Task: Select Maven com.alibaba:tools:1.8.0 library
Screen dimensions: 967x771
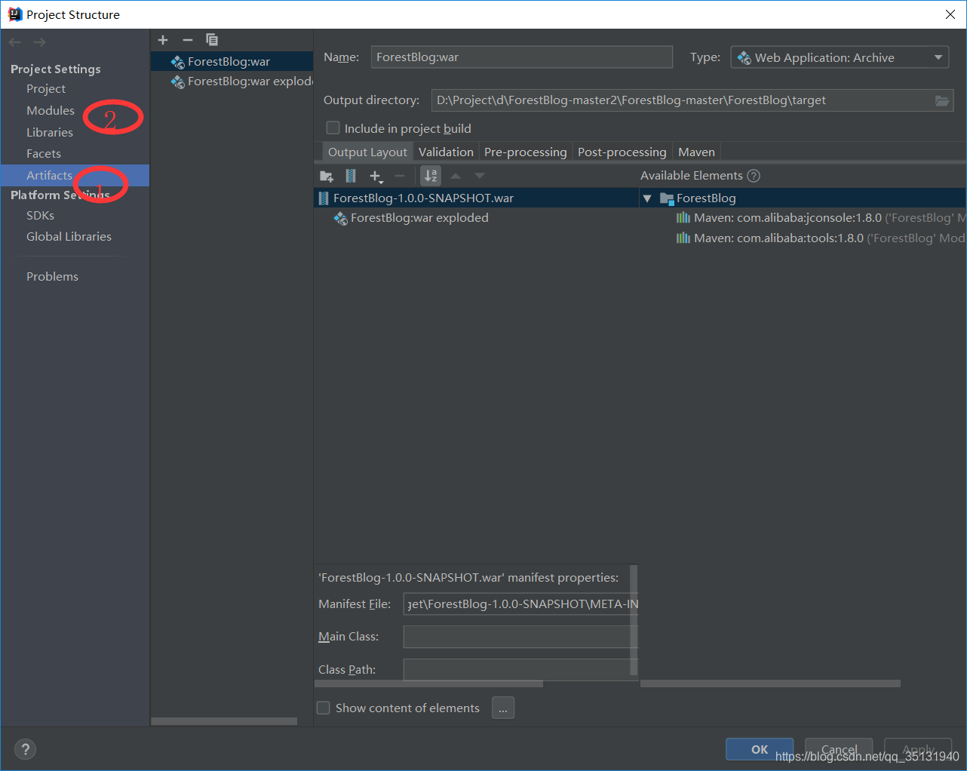Action: [821, 238]
